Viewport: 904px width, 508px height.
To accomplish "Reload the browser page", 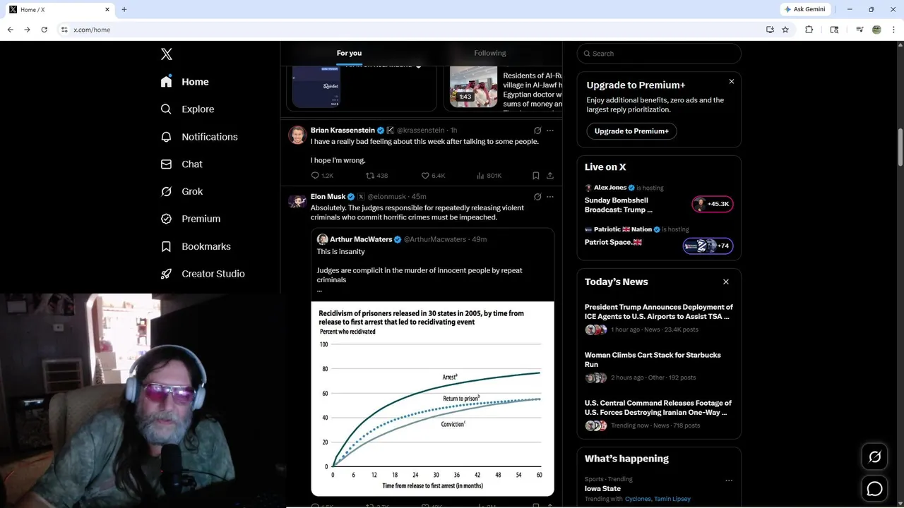I will coord(44,30).
